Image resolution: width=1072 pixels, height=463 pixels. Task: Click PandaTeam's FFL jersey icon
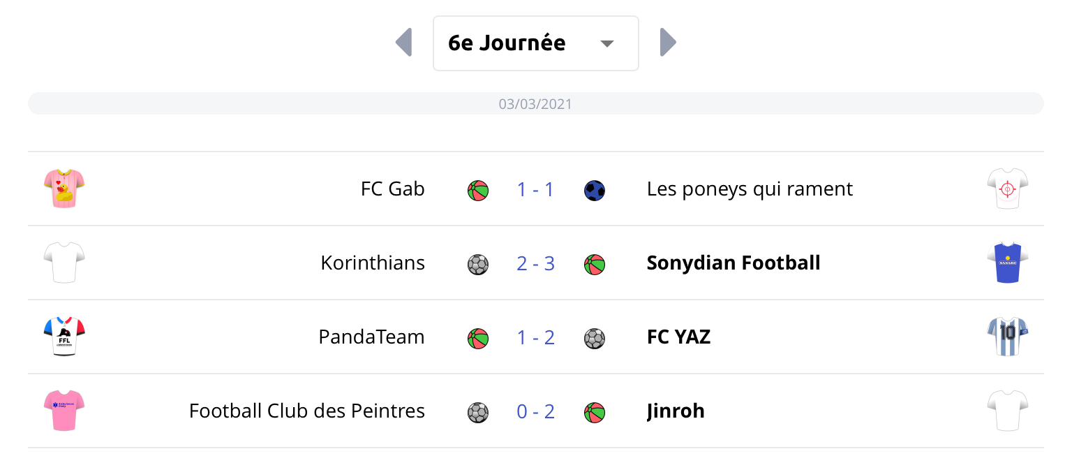pyautogui.click(x=64, y=337)
